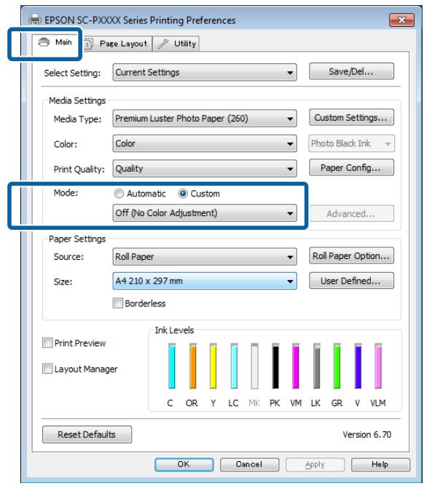Switch to the Main tab

[55, 42]
